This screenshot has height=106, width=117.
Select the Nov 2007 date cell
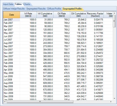12,53
